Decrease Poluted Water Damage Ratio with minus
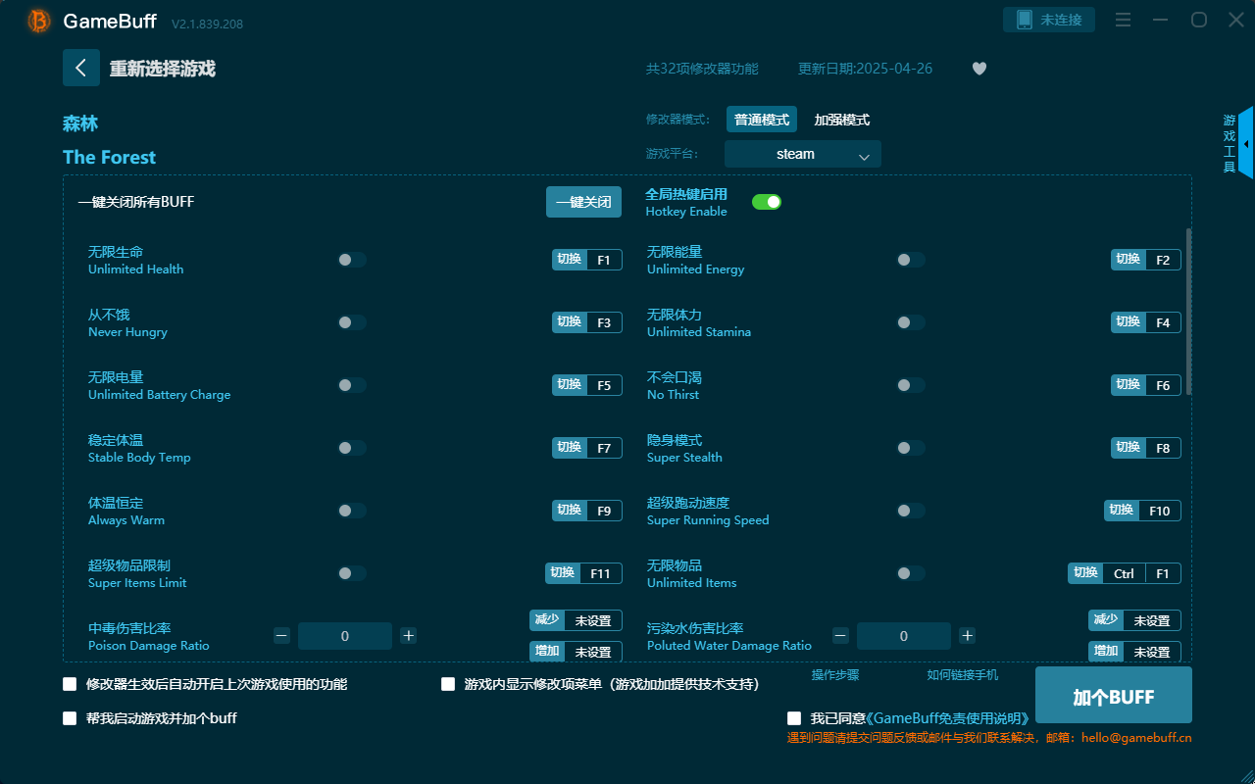 (x=840, y=636)
